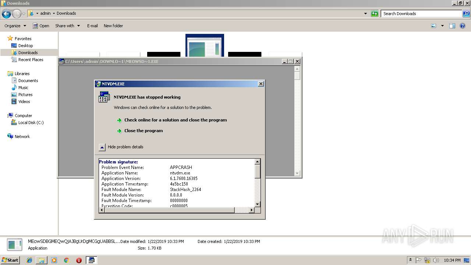Click the Change your view icon
Viewport: 471px width, 265px height.
pos(433,26)
